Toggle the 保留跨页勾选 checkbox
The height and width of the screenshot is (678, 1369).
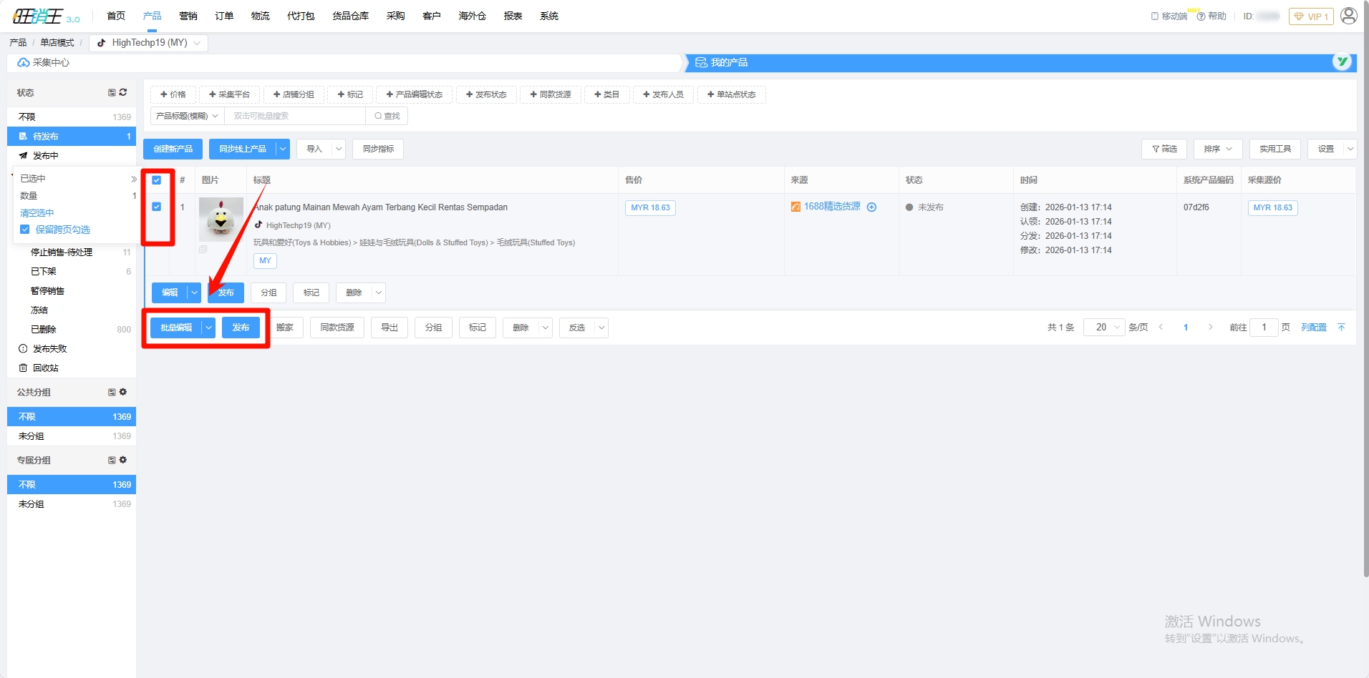click(x=25, y=230)
